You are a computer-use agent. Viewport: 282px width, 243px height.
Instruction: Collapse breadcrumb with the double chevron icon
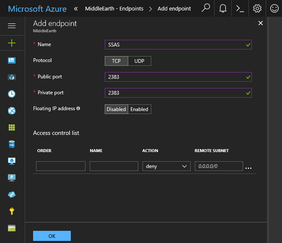(x=76, y=9)
